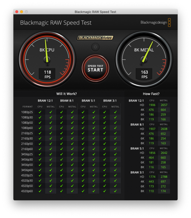Click BRAW 5:1 header in Will It Work table

pyautogui.click(x=88, y=101)
